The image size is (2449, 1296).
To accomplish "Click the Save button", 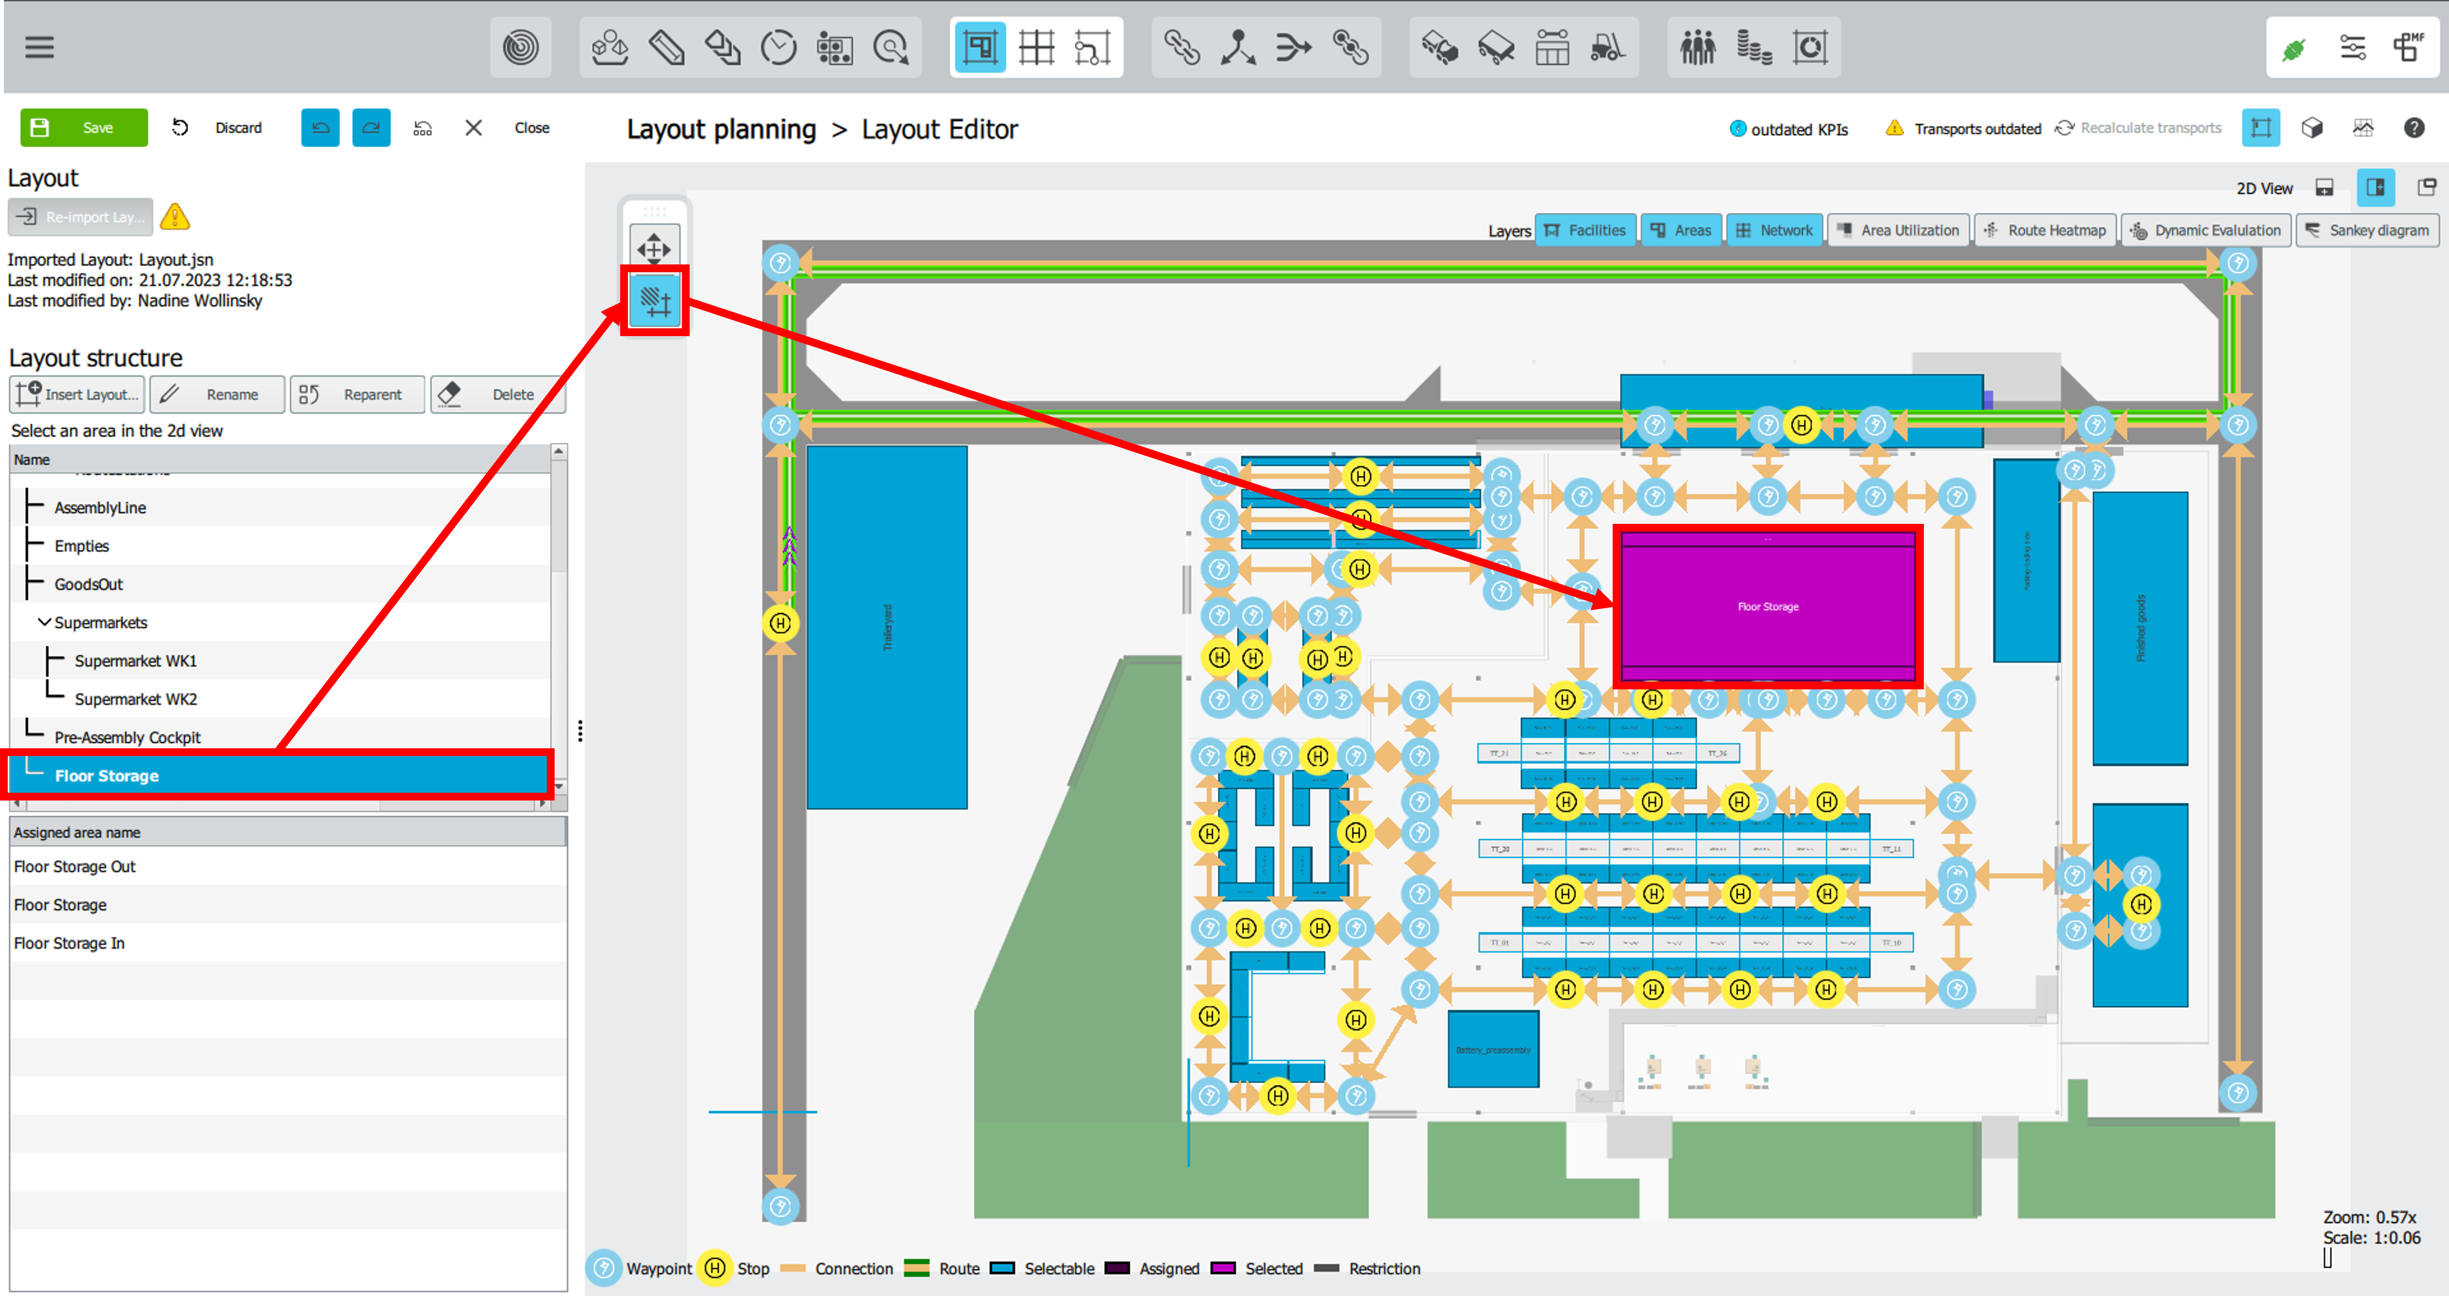I will [x=84, y=127].
